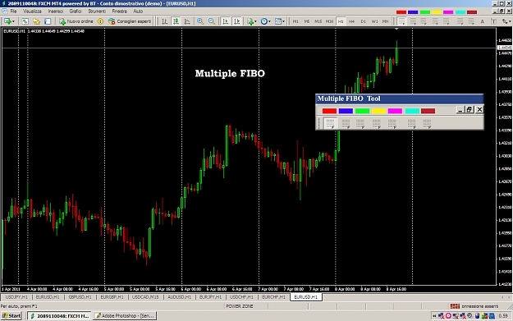Open Adobe Photoshop from the taskbar
This screenshot has height=321, width=513.
[x=125, y=316]
